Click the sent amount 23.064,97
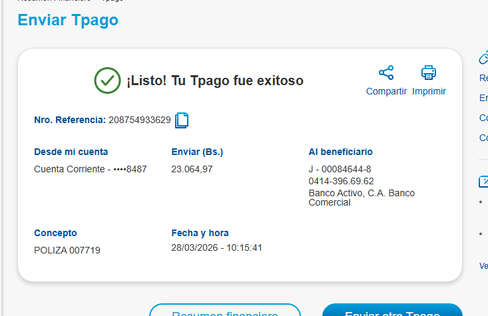The width and height of the screenshot is (488, 316). (192, 169)
